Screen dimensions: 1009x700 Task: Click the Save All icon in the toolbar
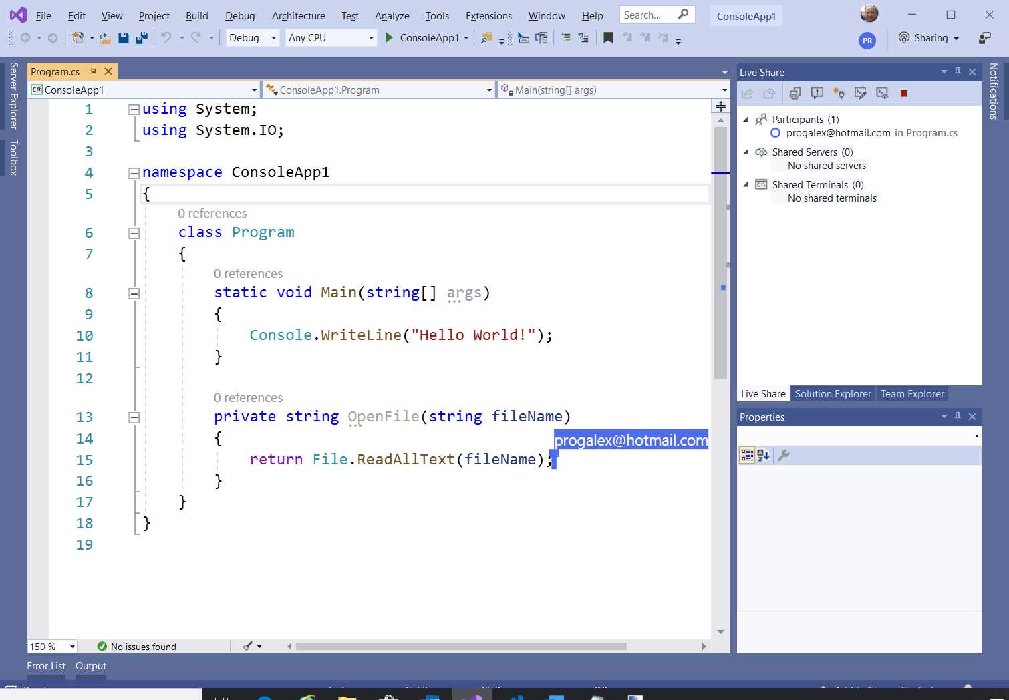click(x=140, y=38)
